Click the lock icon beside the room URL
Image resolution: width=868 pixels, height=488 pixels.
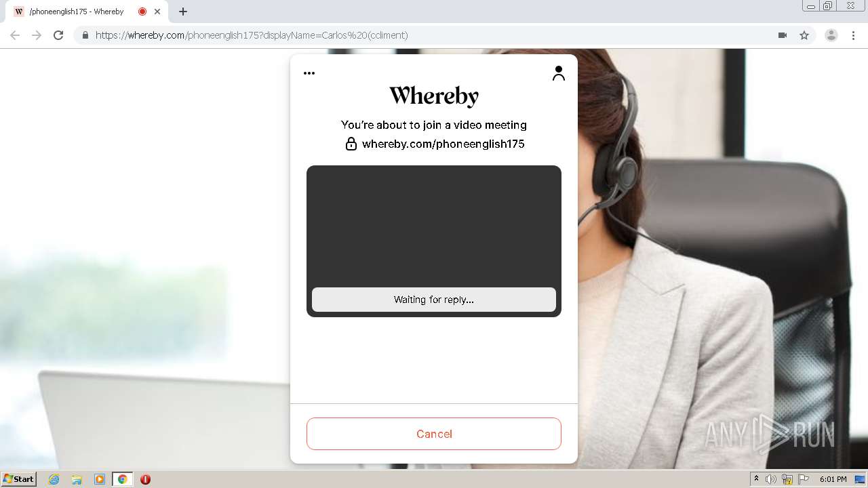pos(351,144)
